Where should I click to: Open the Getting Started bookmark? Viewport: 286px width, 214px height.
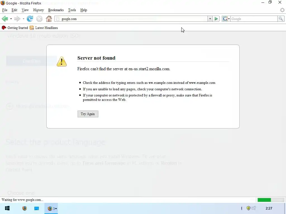point(15,28)
